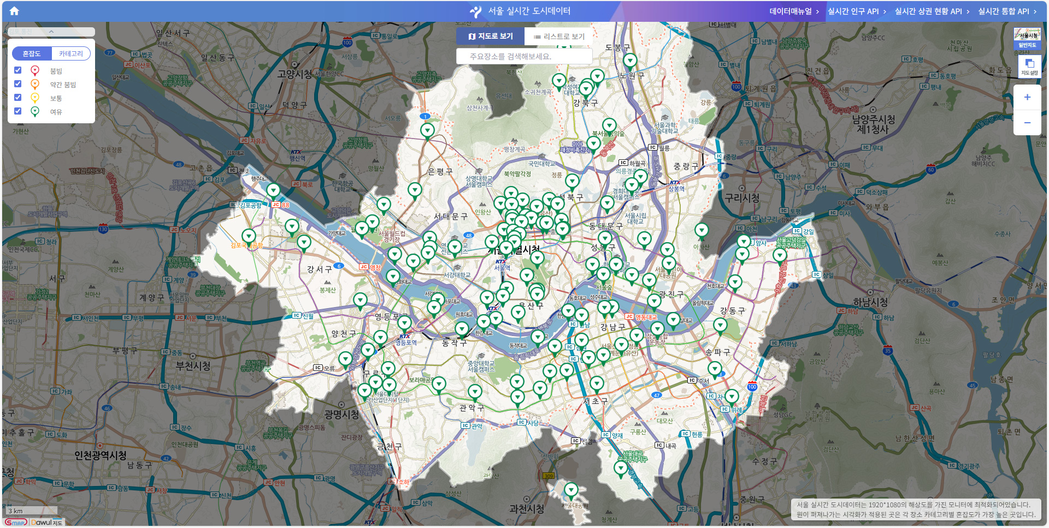Click the 서울 실시간 도시데이터 title
This screenshot has width=1049, height=528.
click(529, 11)
